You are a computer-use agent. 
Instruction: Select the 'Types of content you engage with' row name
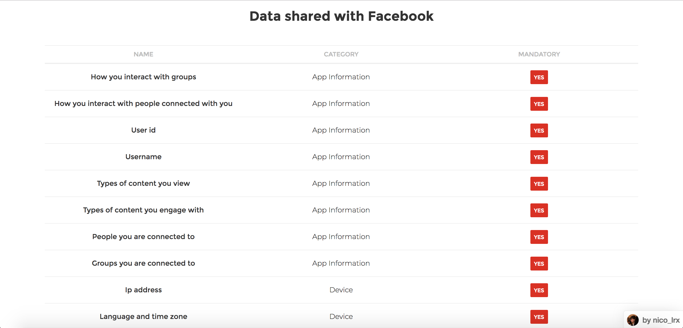tap(143, 210)
